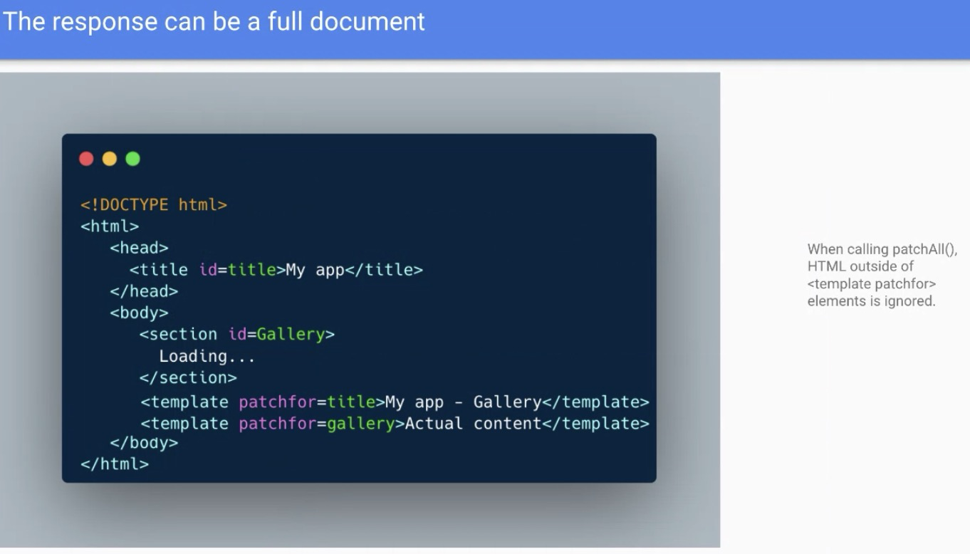
Task: Click the green dot in code window
Action: [x=133, y=159]
